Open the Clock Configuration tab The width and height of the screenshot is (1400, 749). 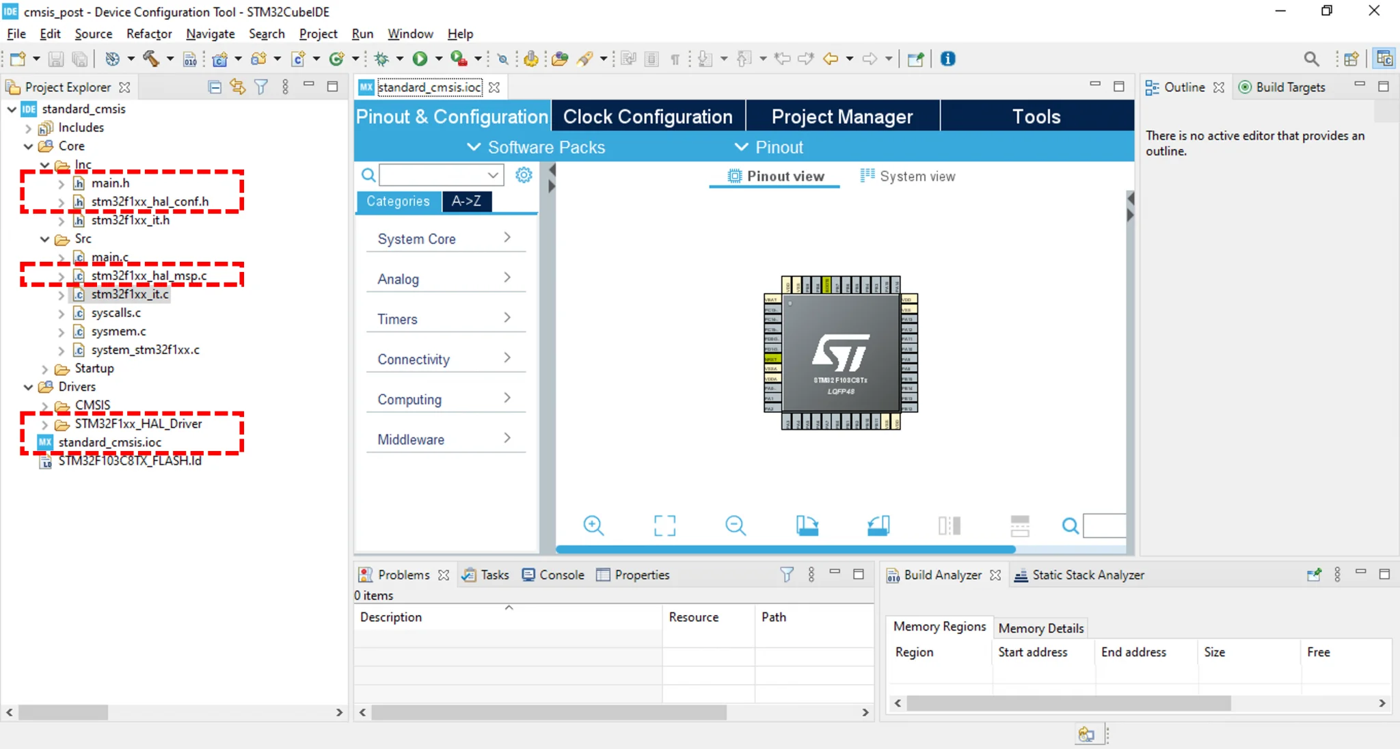point(647,116)
